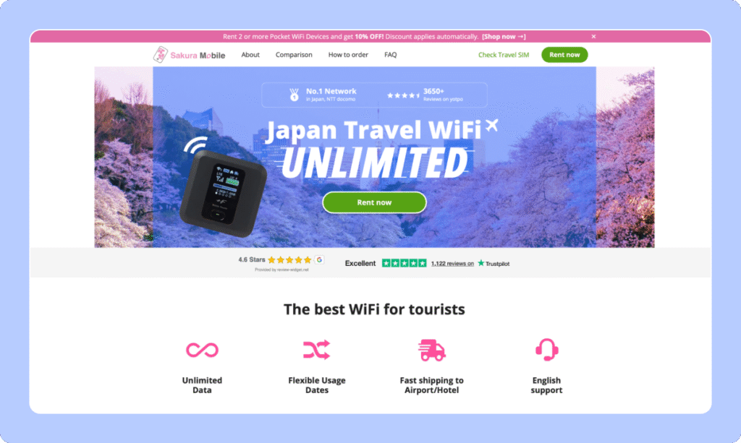The height and width of the screenshot is (443, 741).
Task: Click the fast shipping truck icon
Action: [x=431, y=350]
